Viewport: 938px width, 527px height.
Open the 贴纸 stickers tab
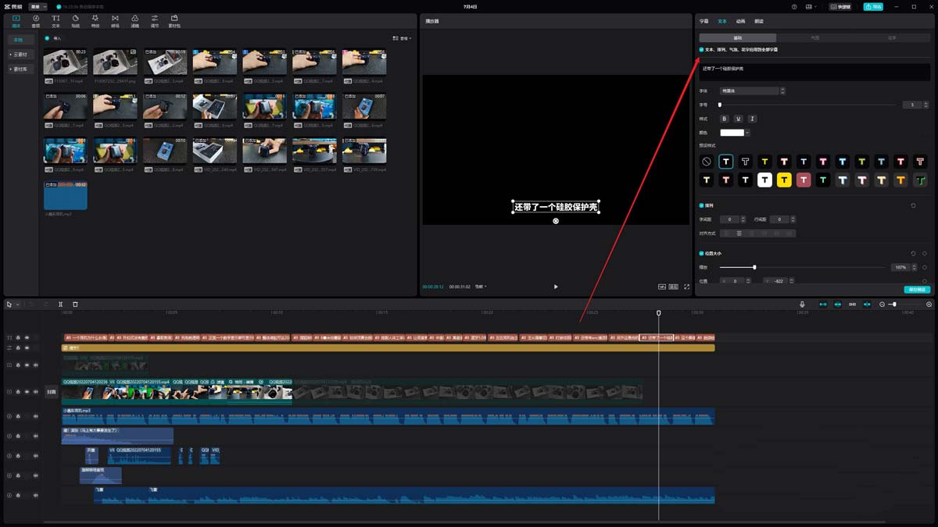click(x=76, y=20)
